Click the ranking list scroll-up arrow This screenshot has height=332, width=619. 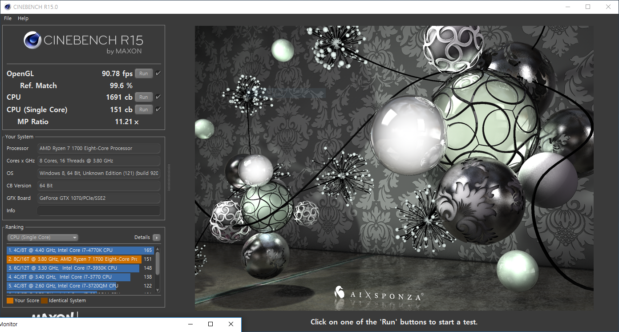[157, 249]
